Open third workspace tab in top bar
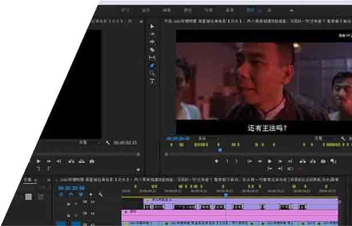The width and height of the screenshot is (352, 226). coord(166,10)
